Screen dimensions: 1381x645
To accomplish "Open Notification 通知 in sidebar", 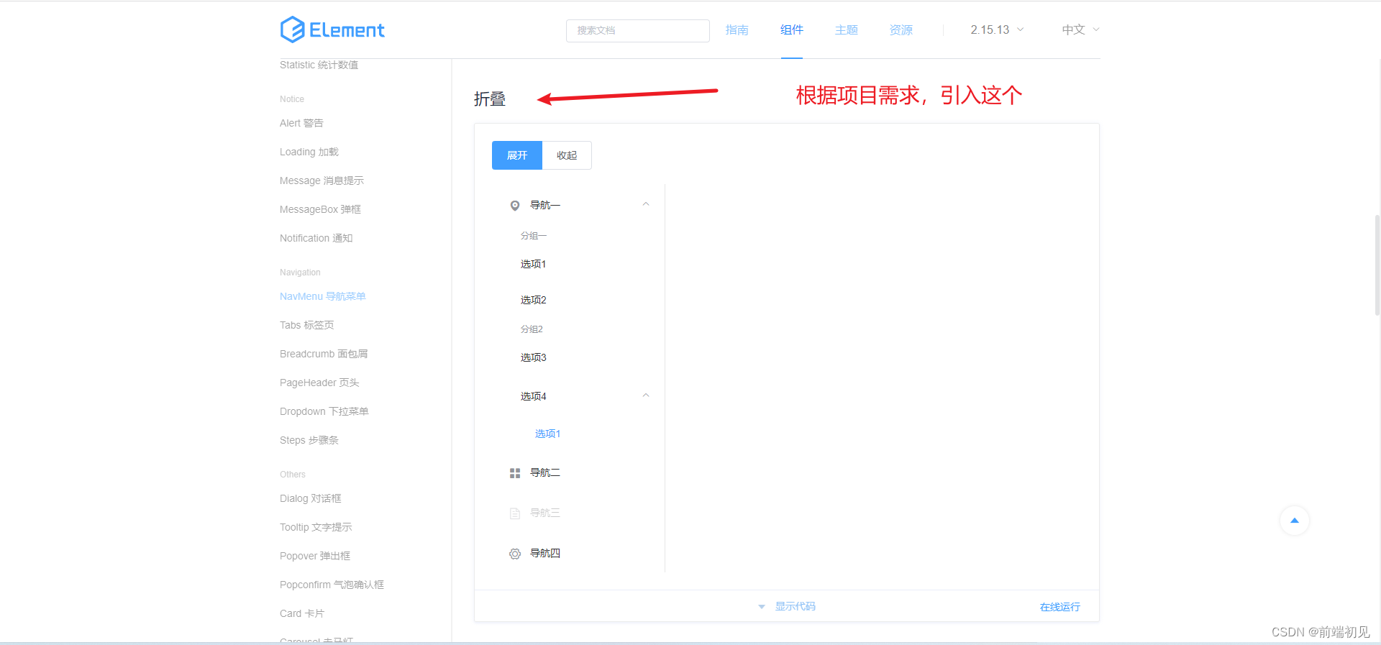I will click(316, 238).
